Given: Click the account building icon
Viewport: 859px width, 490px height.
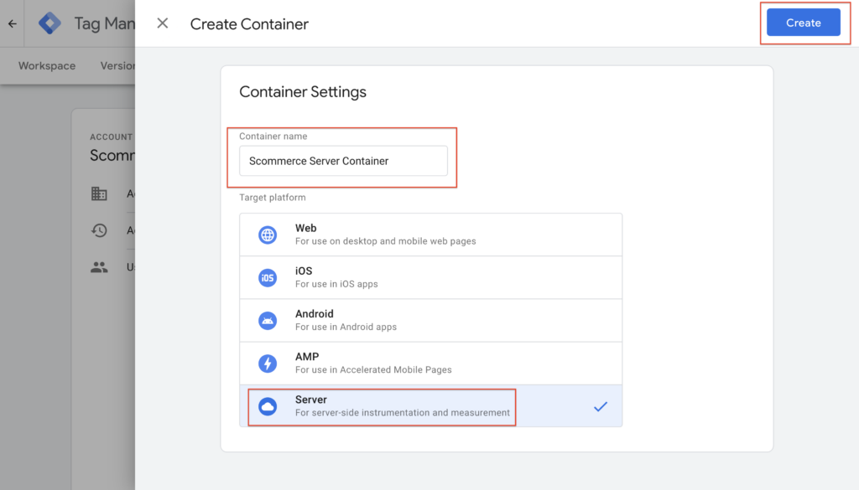Looking at the screenshot, I should click(x=99, y=193).
